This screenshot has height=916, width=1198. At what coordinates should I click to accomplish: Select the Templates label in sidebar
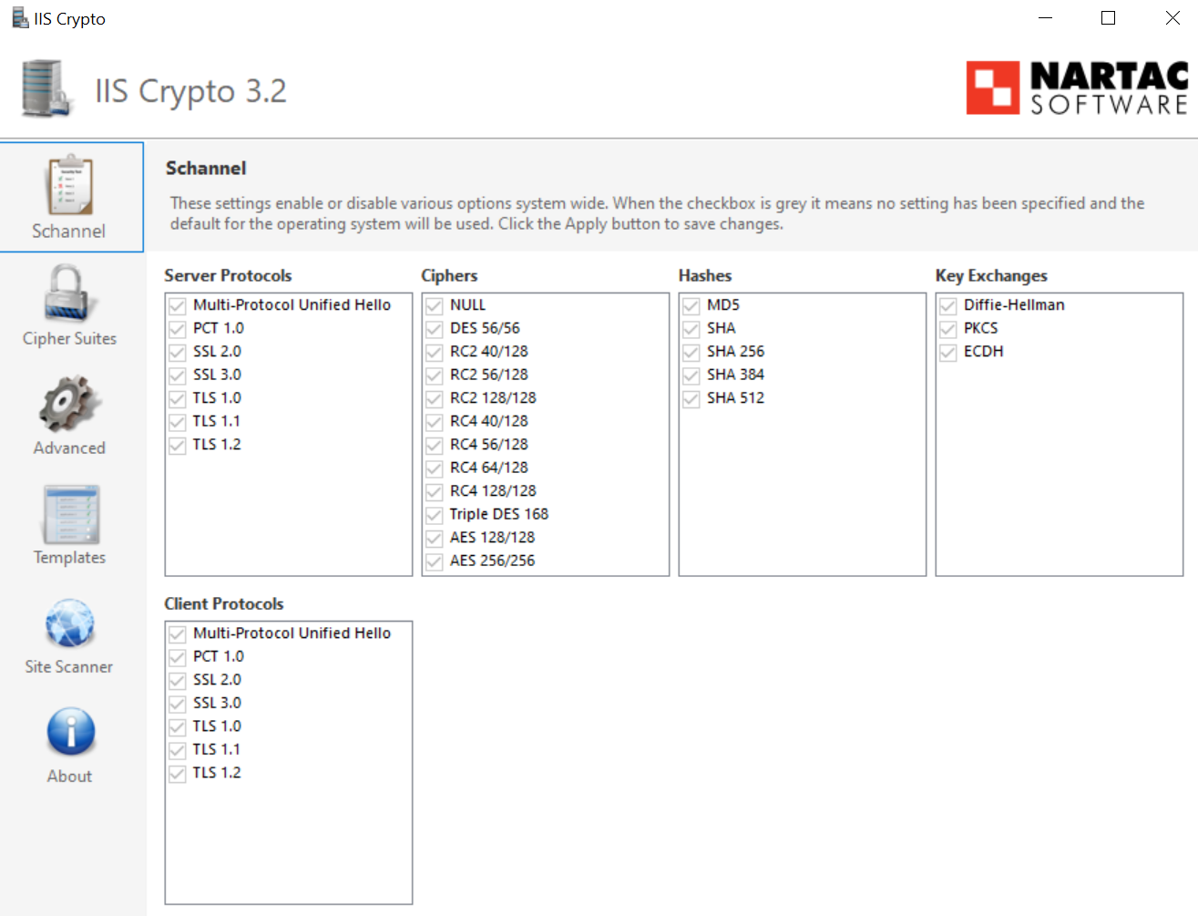pyautogui.click(x=70, y=558)
